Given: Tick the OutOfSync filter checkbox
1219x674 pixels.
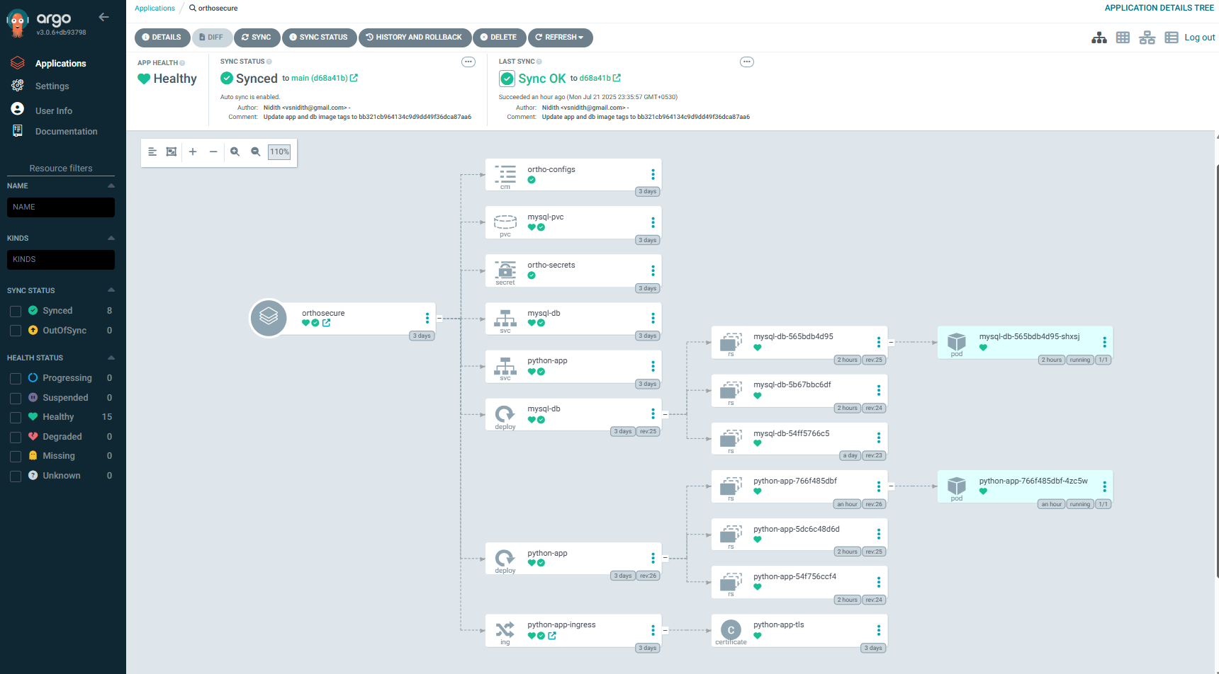Looking at the screenshot, I should tap(16, 331).
